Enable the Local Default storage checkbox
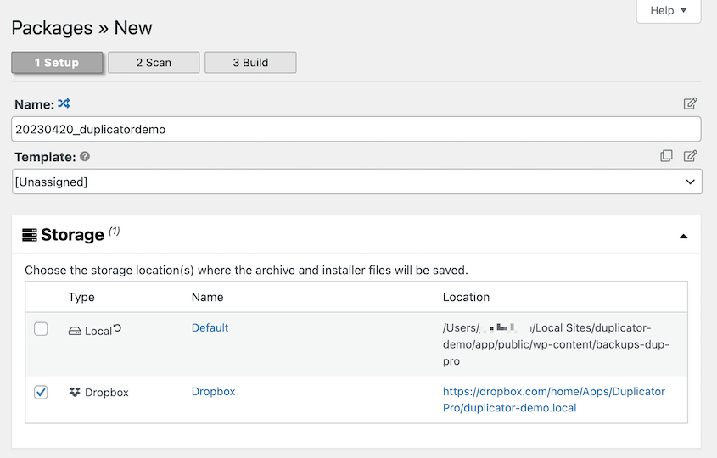Viewport: 717px width, 458px height. pyautogui.click(x=41, y=328)
